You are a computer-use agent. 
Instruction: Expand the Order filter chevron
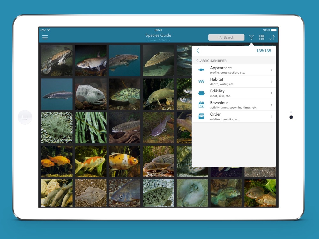[x=271, y=117]
